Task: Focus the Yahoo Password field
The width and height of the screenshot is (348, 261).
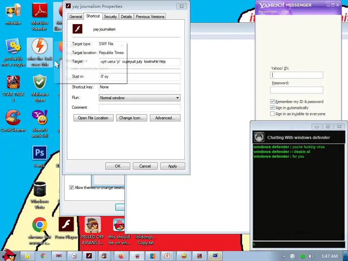Action: (x=296, y=90)
